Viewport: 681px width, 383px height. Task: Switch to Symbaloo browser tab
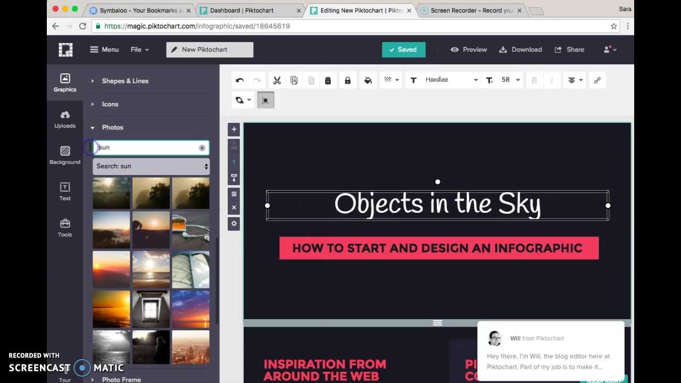point(140,10)
